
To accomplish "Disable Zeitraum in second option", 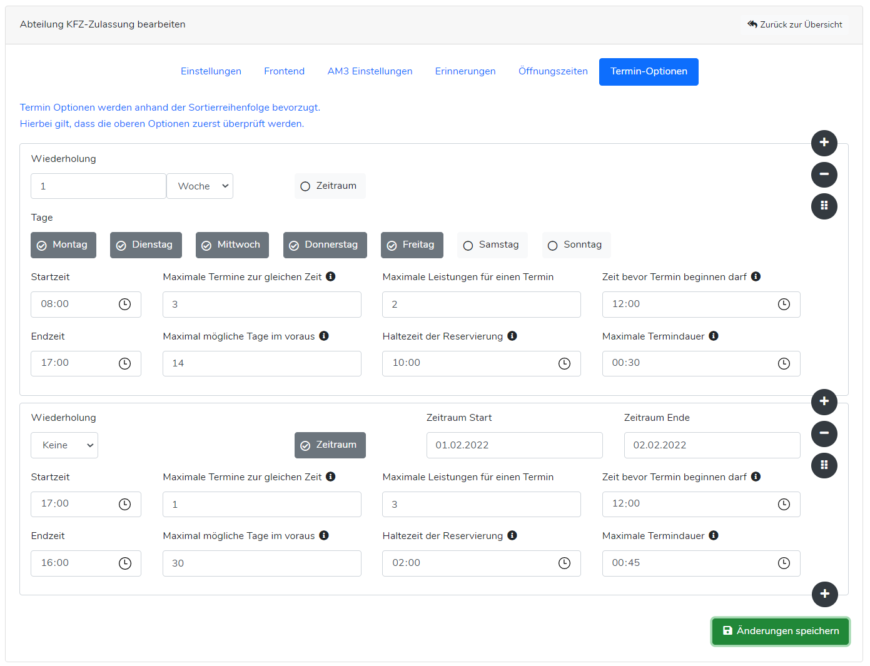I will (330, 445).
